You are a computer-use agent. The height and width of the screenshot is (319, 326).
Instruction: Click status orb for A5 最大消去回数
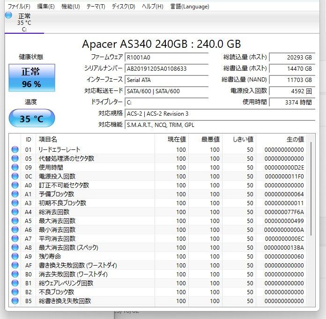[15, 221]
